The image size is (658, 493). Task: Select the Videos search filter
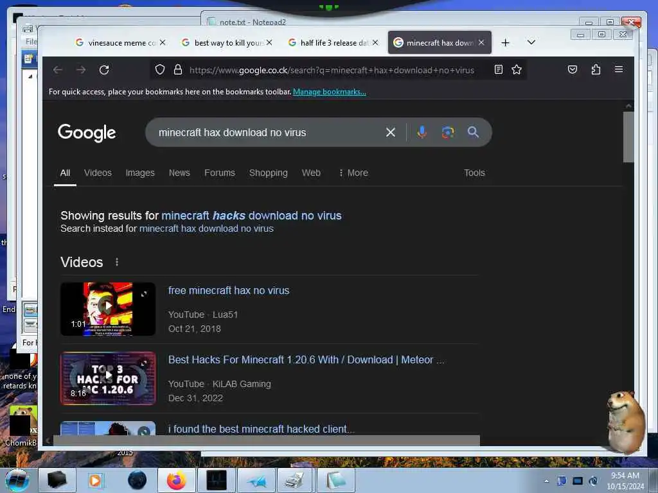pos(98,173)
